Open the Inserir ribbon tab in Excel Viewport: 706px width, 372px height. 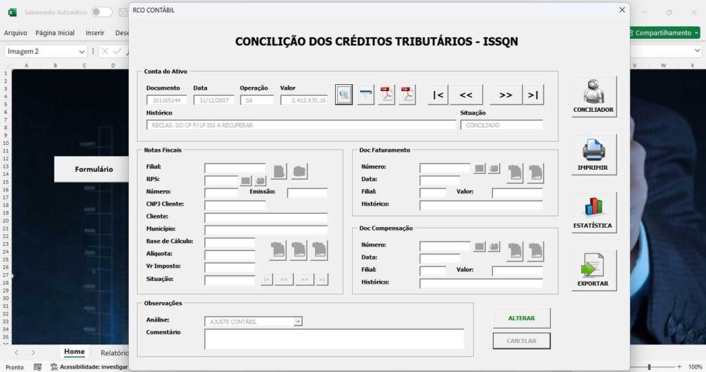pos(95,33)
